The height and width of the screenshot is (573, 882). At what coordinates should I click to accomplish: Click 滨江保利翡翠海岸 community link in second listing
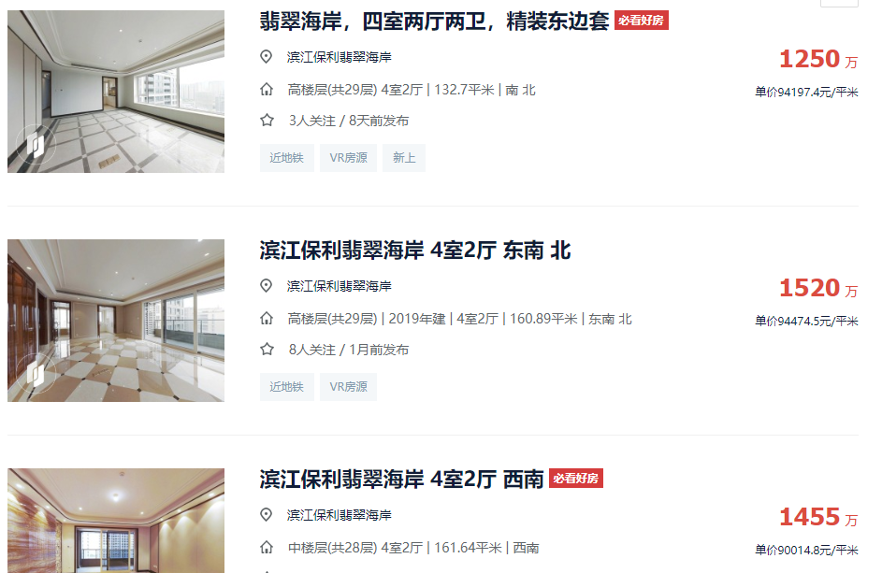[340, 286]
